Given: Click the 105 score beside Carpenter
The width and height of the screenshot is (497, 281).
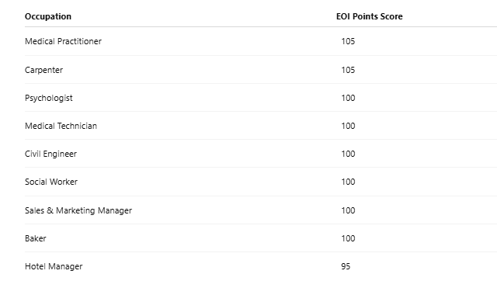Looking at the screenshot, I should pos(348,70).
